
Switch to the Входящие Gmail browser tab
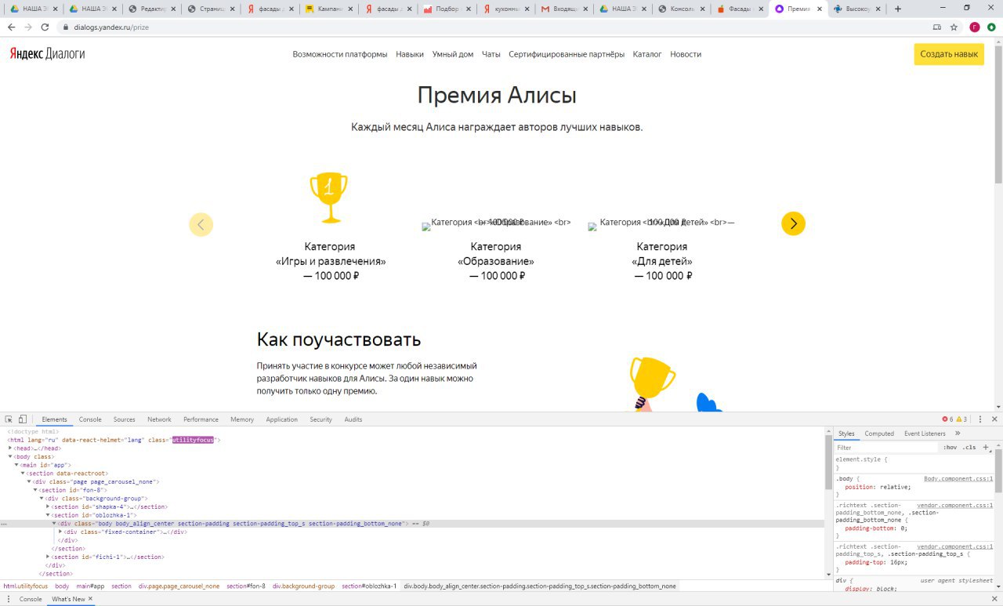[x=563, y=9]
